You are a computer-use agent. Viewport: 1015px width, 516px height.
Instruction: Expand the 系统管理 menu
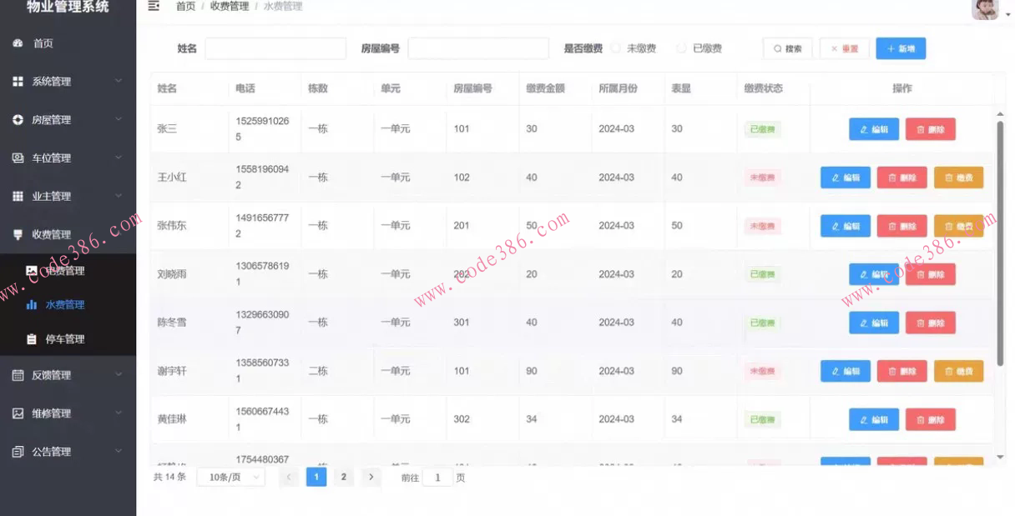coord(67,82)
